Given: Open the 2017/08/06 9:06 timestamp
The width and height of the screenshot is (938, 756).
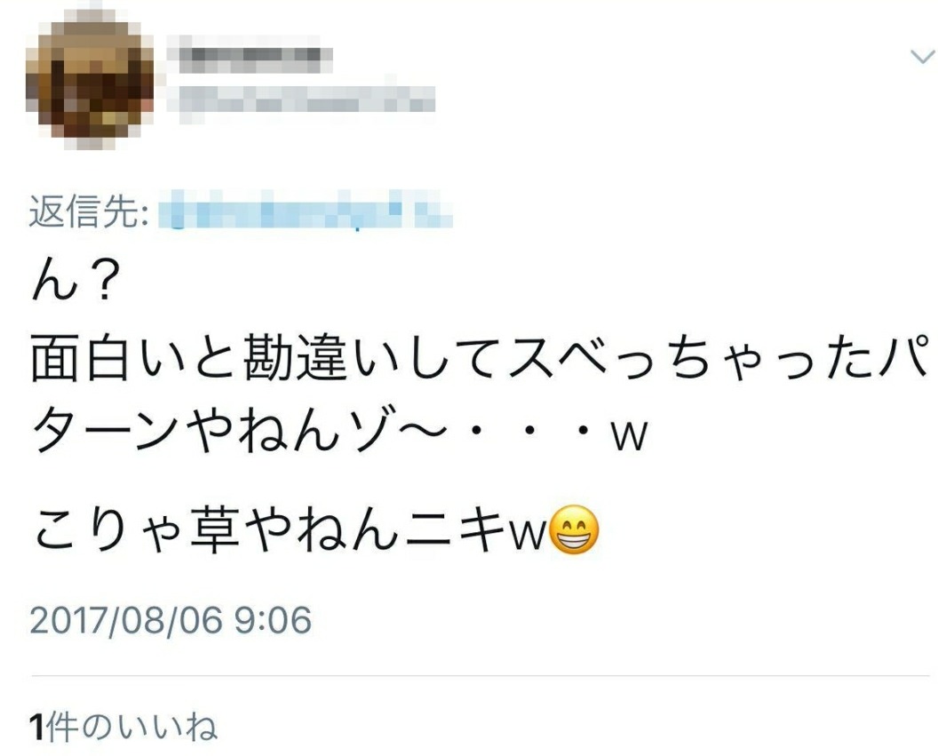Looking at the screenshot, I should coord(171,619).
